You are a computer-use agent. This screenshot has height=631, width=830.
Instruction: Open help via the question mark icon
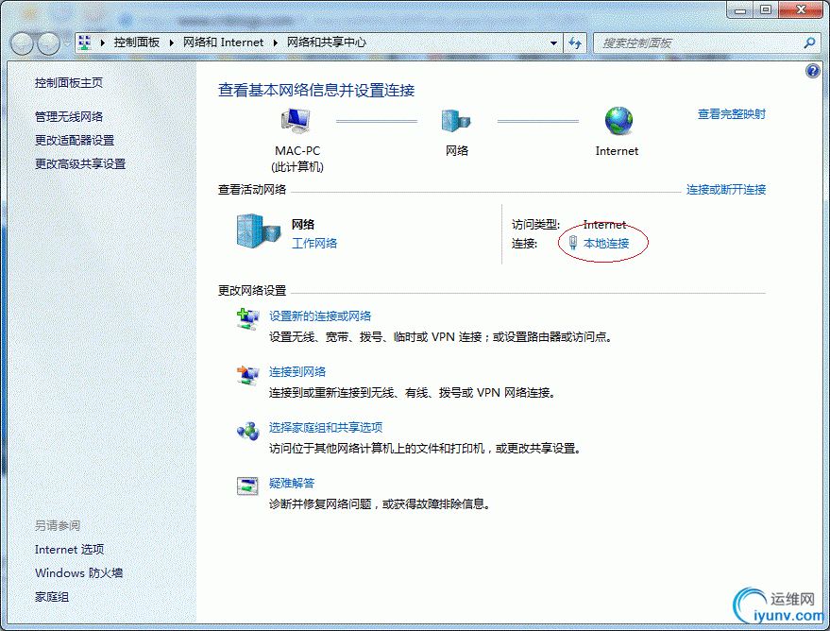pyautogui.click(x=812, y=71)
